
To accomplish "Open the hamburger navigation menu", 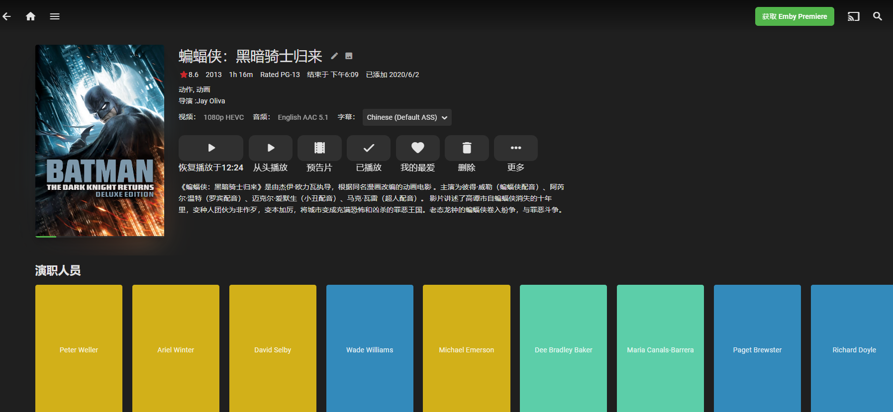I will point(55,16).
